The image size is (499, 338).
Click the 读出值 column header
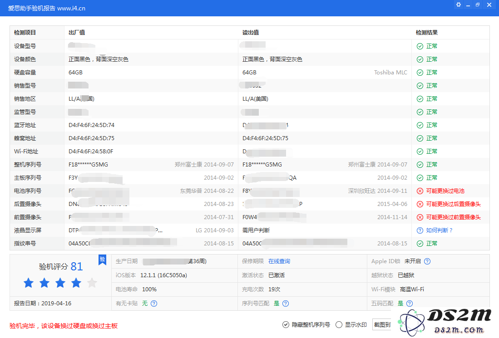pos(251,33)
